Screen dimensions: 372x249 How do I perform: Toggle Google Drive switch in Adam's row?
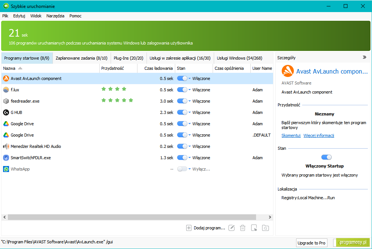(182, 124)
